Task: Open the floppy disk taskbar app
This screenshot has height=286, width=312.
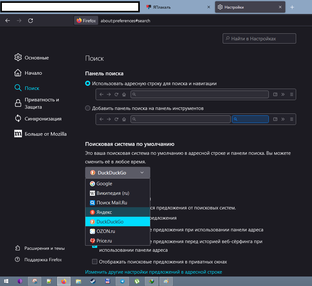Action: click(108, 281)
